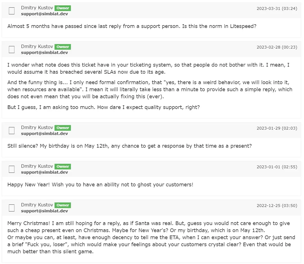The width and height of the screenshot is (304, 264).
Task: Click the Owner badge on the 2023-01-01 post
Action: click(x=63, y=167)
